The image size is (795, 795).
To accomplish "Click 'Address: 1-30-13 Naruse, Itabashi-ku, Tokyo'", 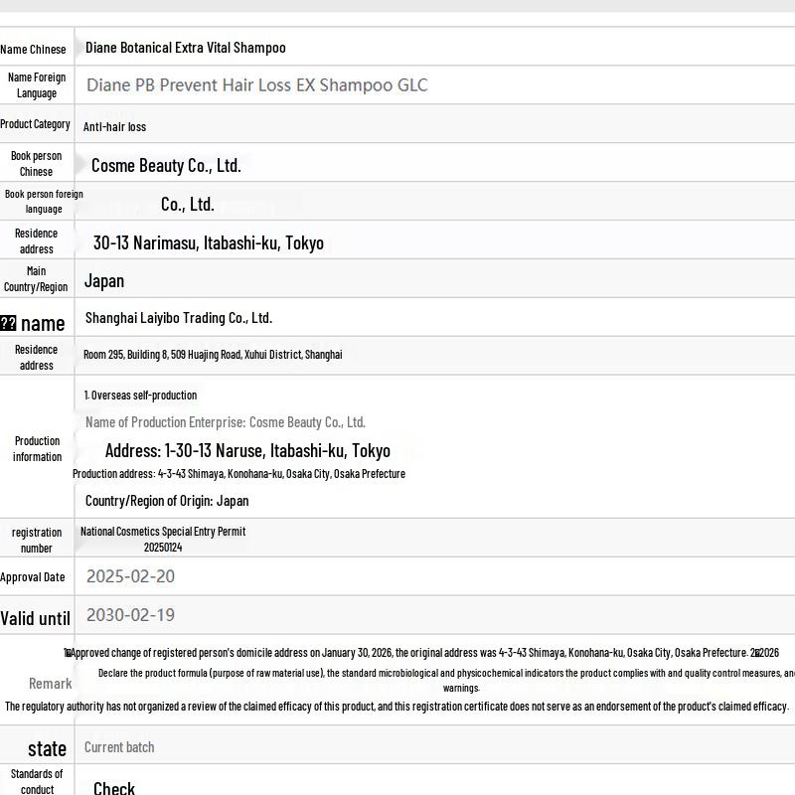I will [x=247, y=451].
